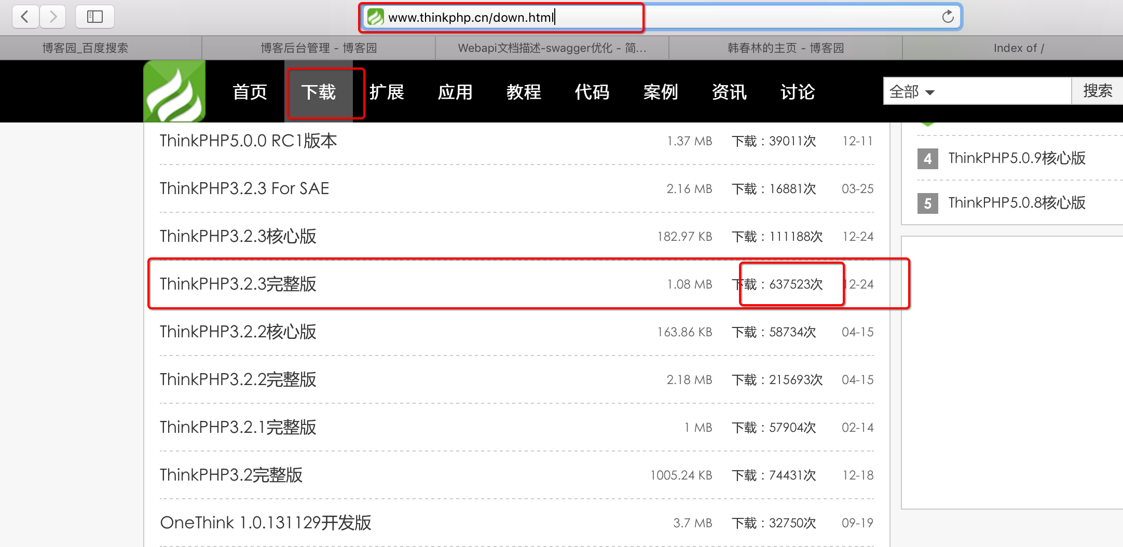
Task: Open 扩展 navigation item
Action: [387, 92]
